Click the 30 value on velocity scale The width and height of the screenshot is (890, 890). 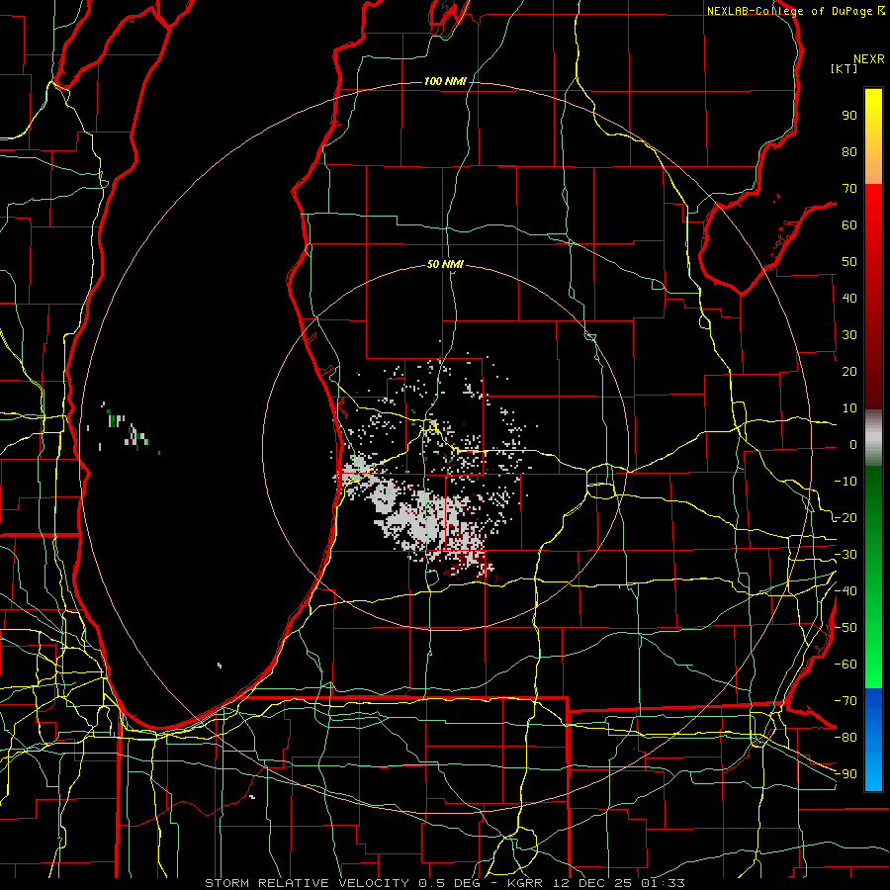click(x=849, y=335)
